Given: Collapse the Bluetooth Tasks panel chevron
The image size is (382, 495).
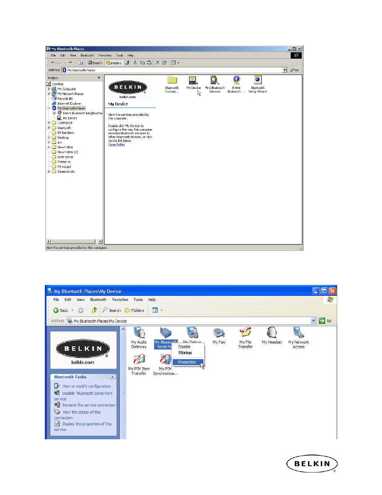Looking at the screenshot, I should pos(113,377).
